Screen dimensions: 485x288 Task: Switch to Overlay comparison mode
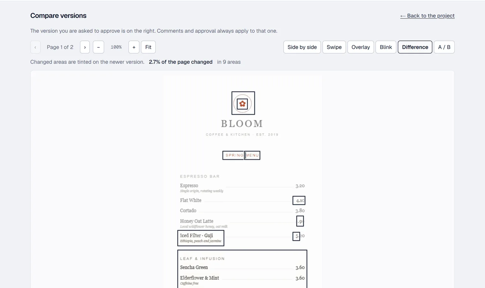361,47
